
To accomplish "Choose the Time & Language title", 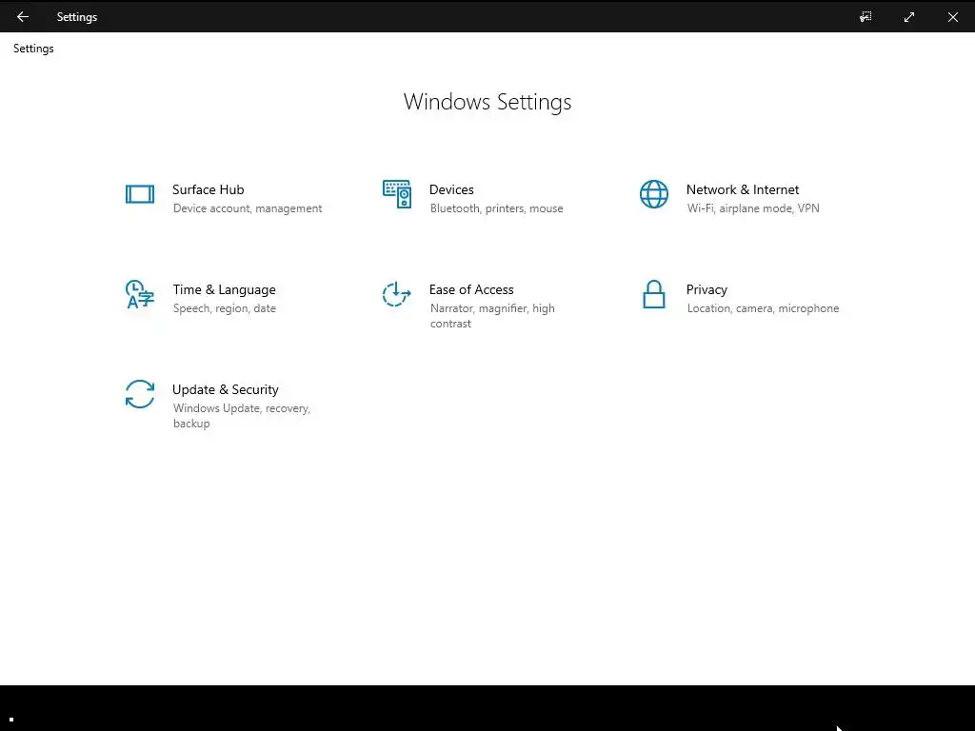I will [225, 289].
